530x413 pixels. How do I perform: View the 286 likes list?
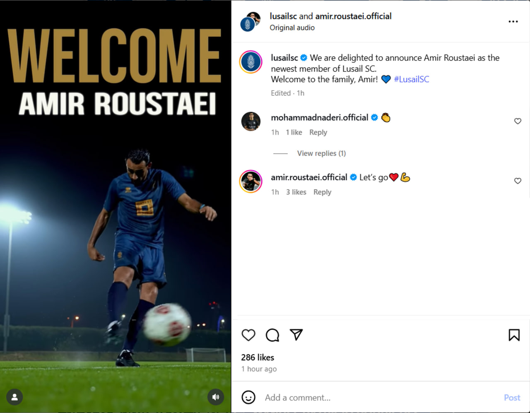(x=258, y=357)
